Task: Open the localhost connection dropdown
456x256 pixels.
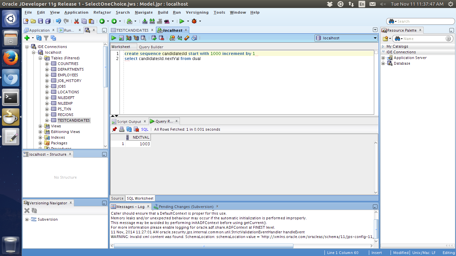Action: point(375,38)
